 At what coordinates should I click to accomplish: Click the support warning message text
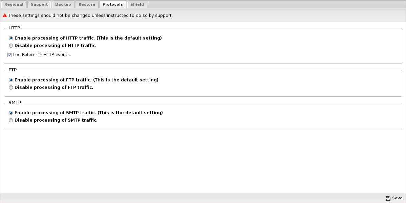tap(90, 16)
